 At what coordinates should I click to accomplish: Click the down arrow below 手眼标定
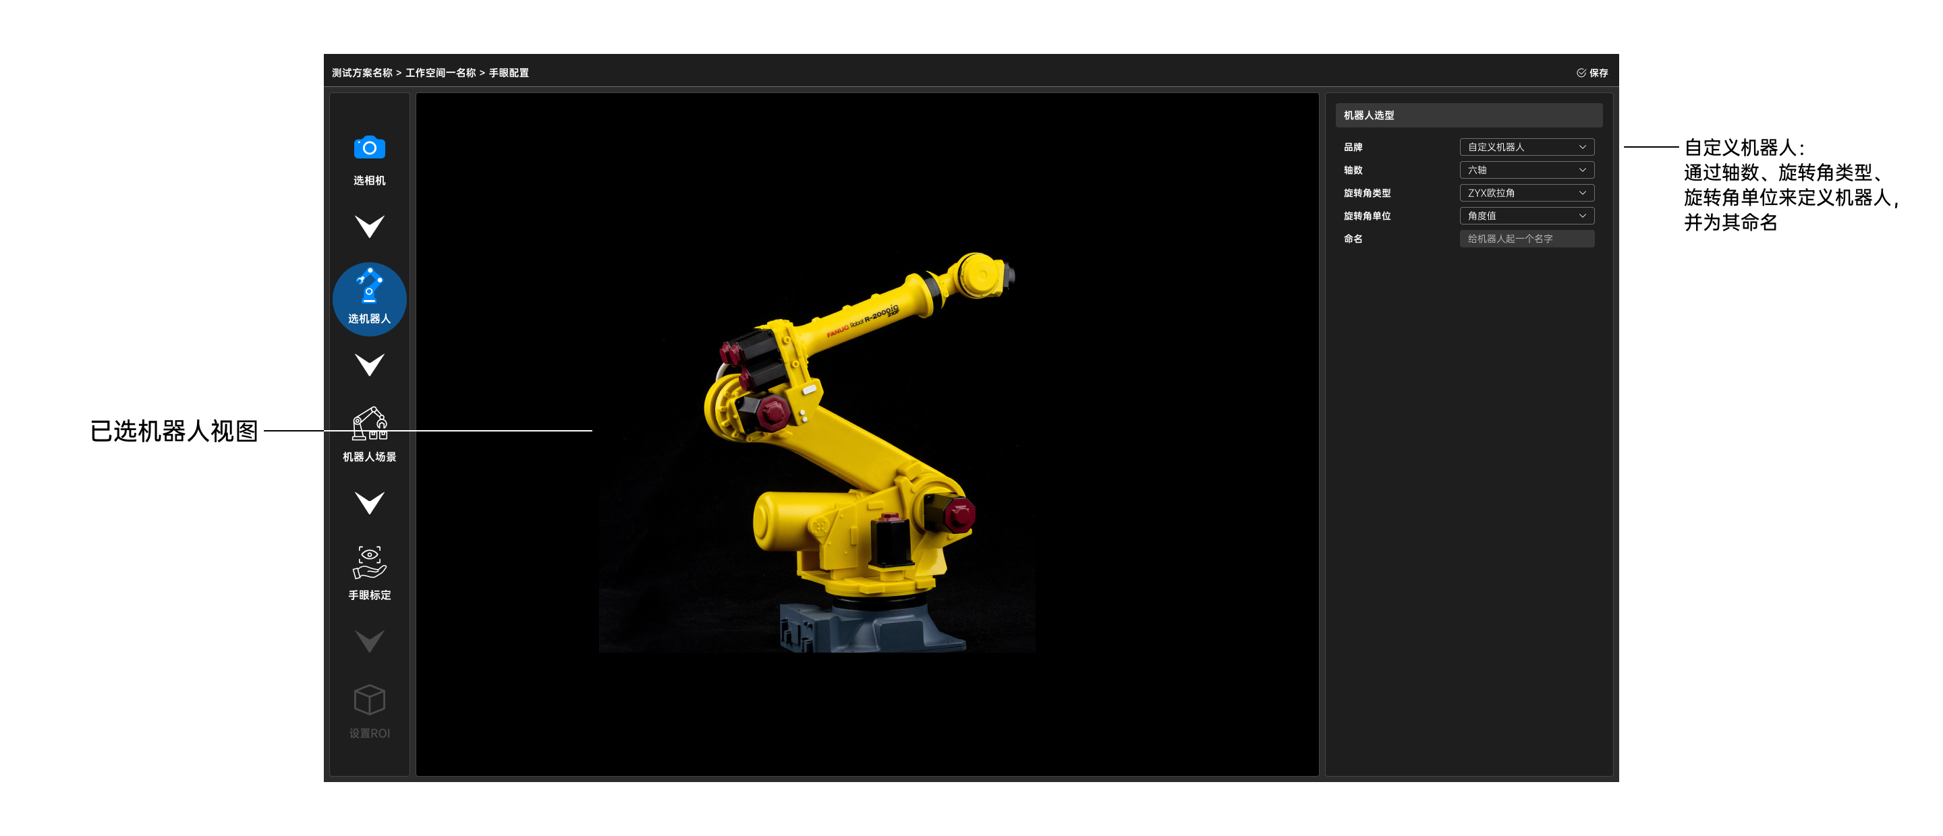pyautogui.click(x=370, y=640)
